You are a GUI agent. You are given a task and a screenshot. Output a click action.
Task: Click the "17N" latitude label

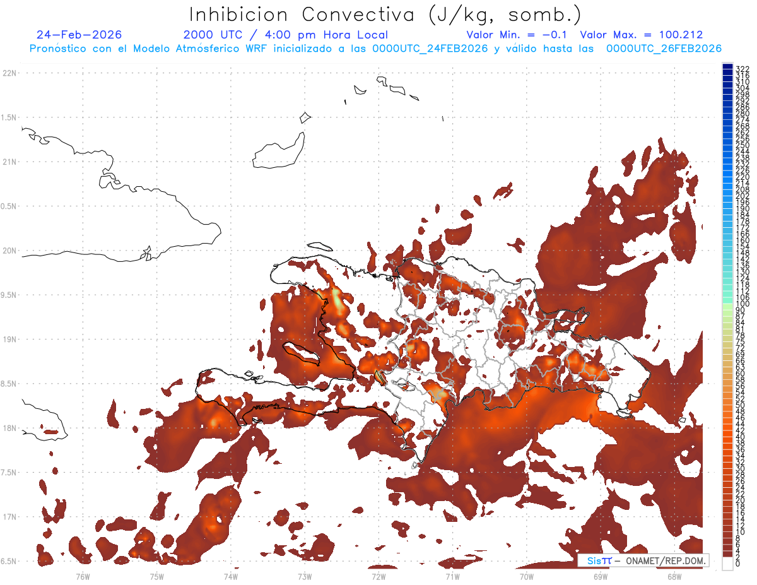[x=9, y=517]
